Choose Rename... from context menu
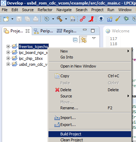 pos(90,108)
